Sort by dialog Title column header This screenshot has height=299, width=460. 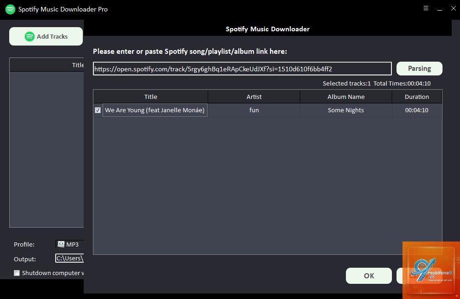tap(151, 97)
